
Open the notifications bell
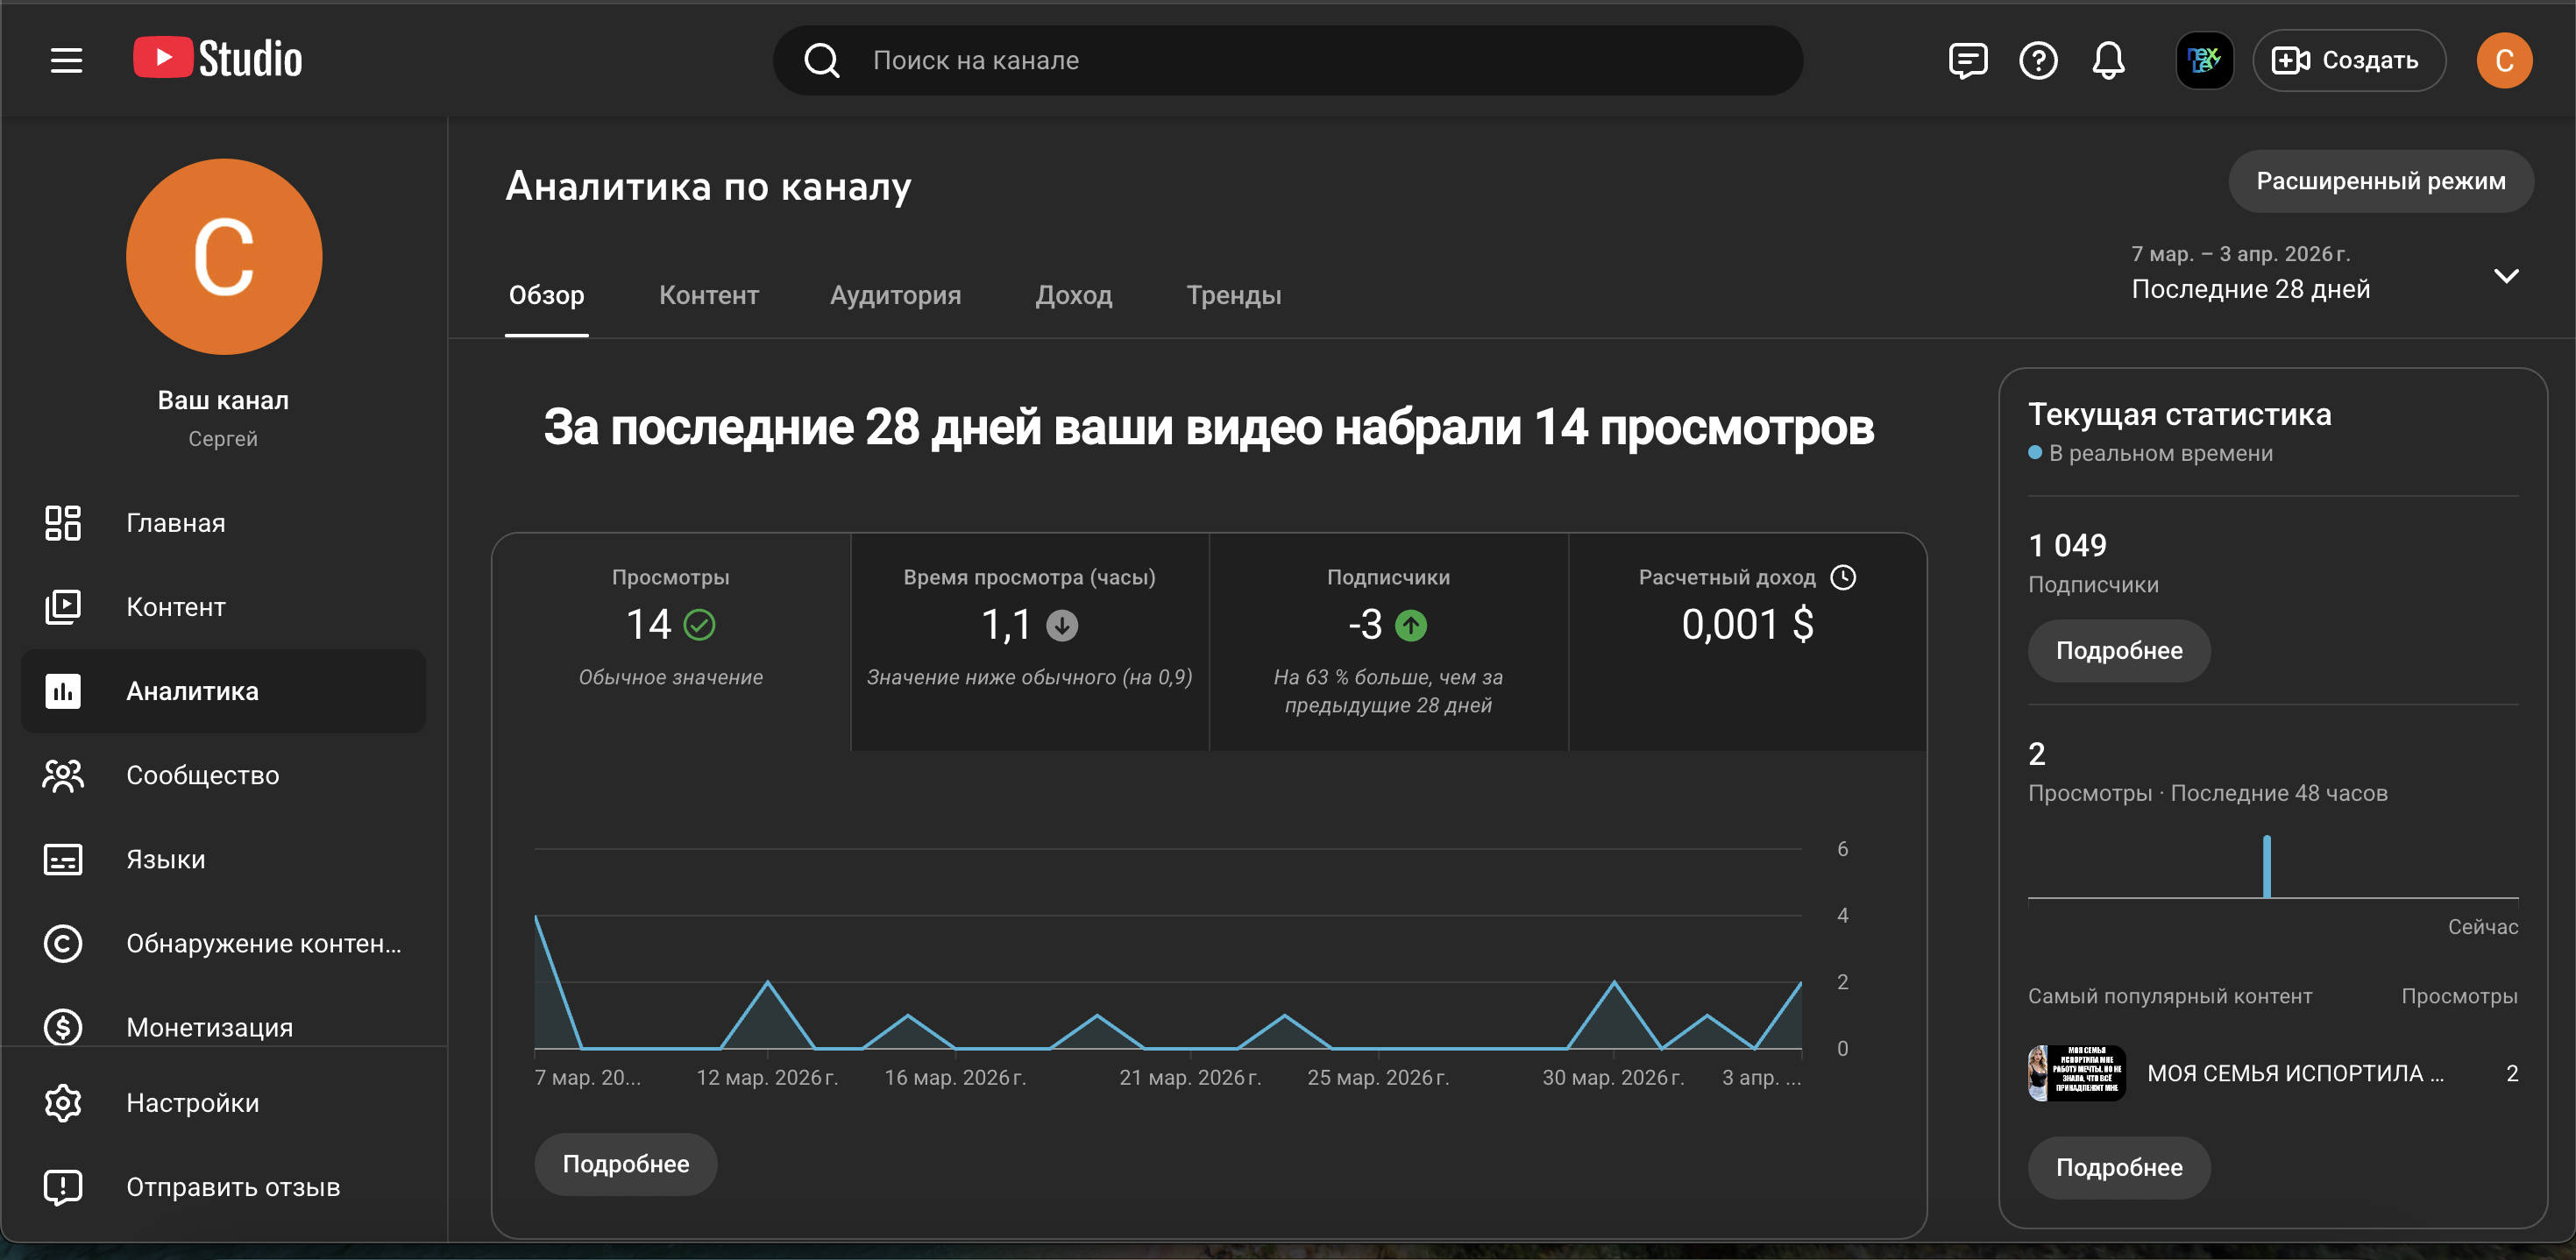pos(2108,61)
